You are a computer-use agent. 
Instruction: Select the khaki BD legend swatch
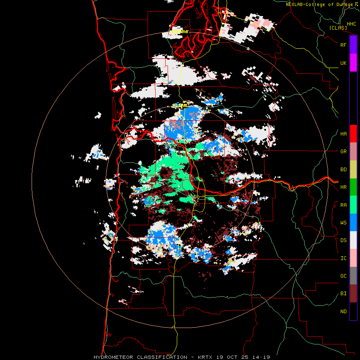click(353, 170)
